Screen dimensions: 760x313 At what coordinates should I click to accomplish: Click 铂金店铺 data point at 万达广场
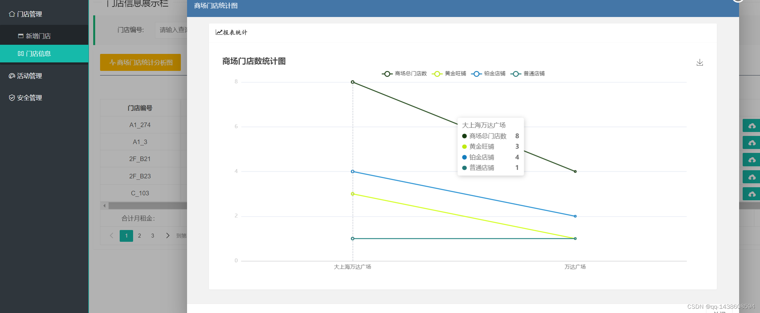click(x=575, y=216)
